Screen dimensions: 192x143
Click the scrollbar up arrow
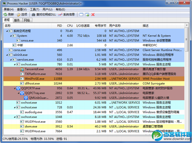[x=187, y=25]
